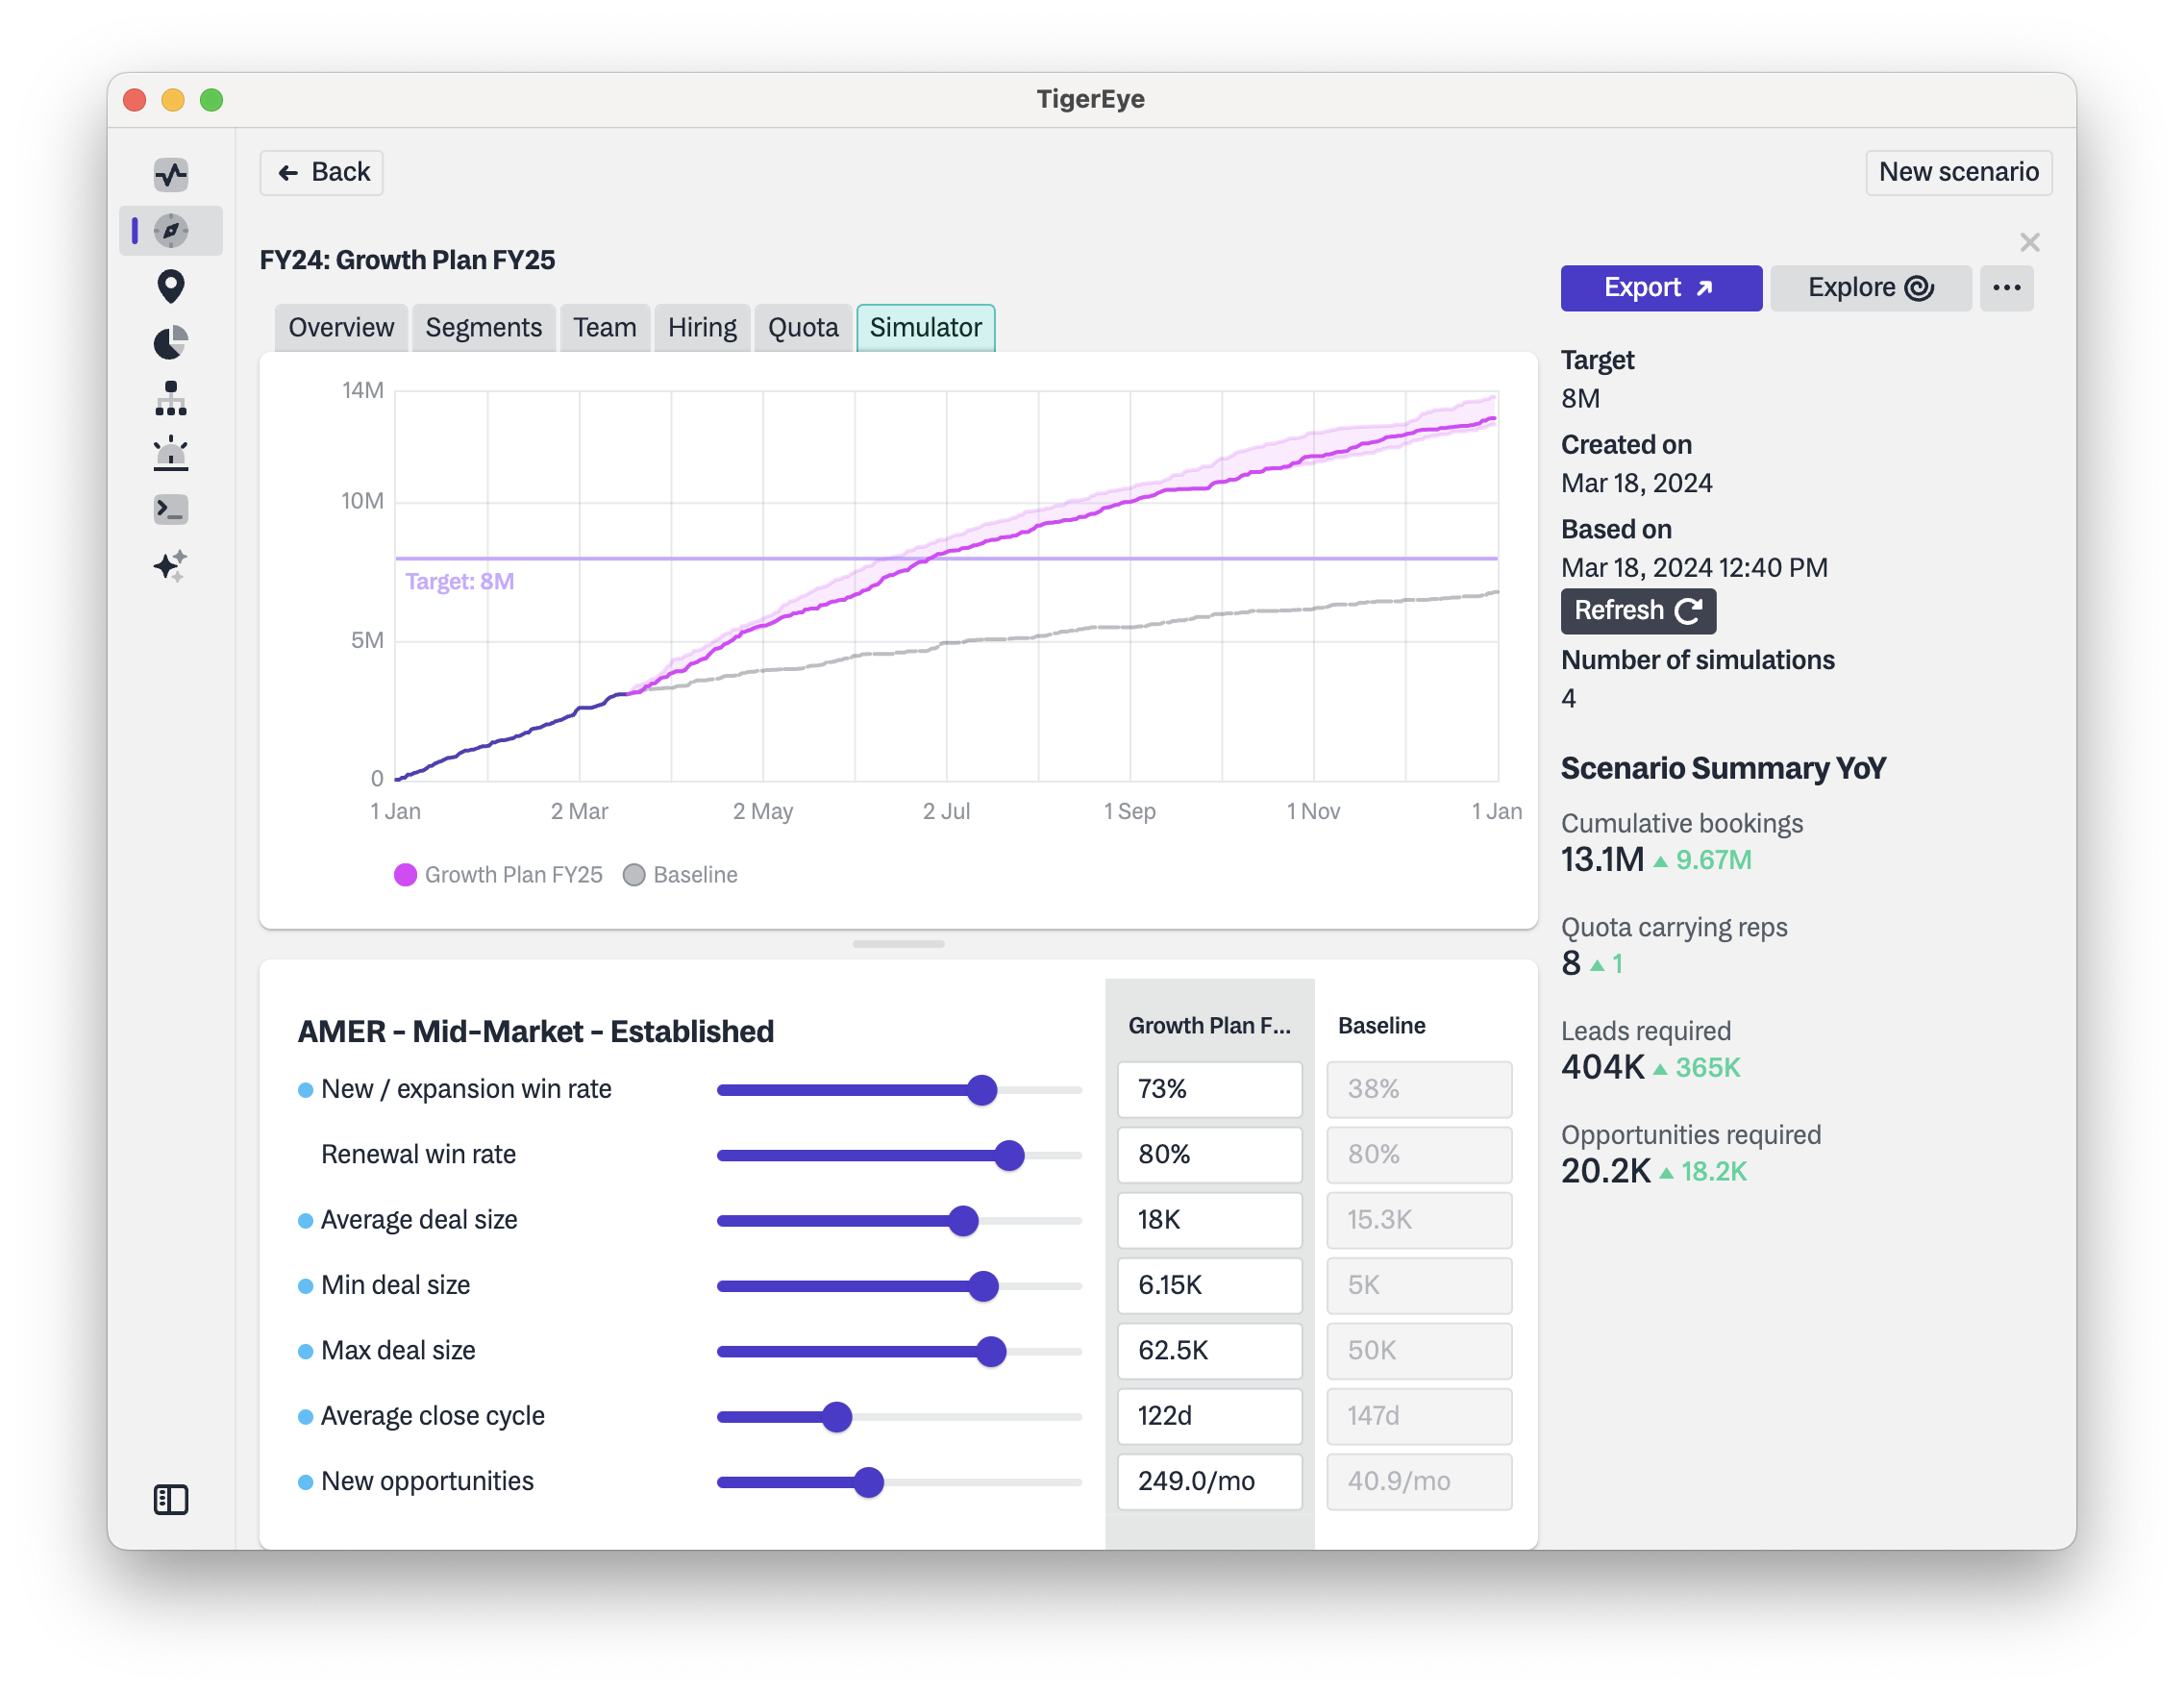This screenshot has width=2184, height=1692.
Task: Click the Refresh button
Action: pyautogui.click(x=1637, y=611)
